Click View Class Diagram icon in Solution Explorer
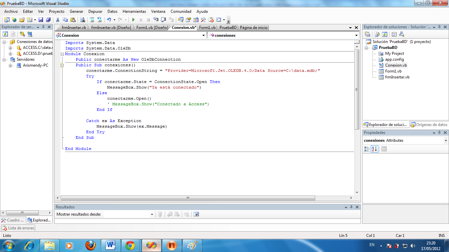 tap(401, 34)
